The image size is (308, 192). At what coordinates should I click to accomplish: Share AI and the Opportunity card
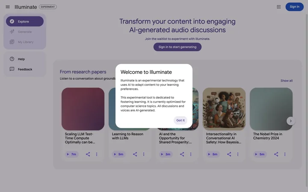(182, 154)
